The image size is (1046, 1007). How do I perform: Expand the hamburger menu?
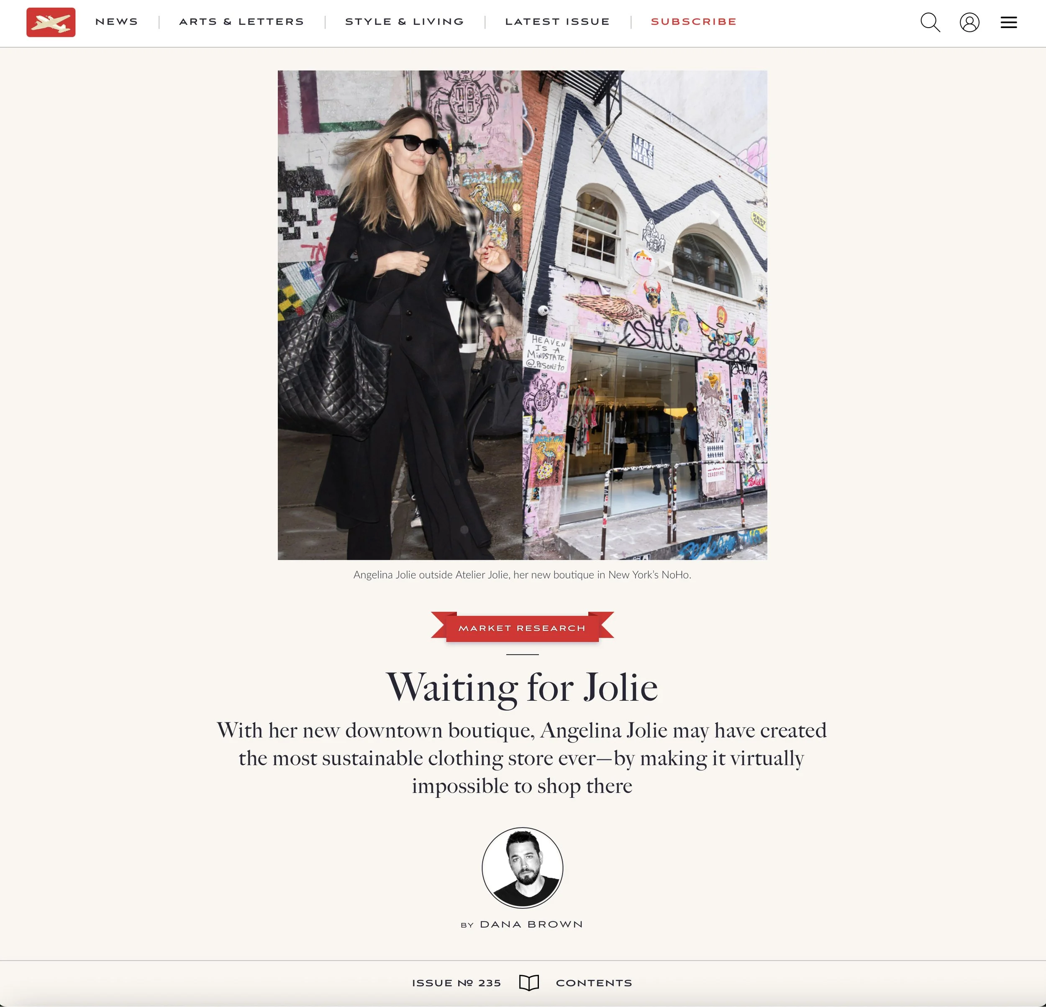(x=1008, y=23)
